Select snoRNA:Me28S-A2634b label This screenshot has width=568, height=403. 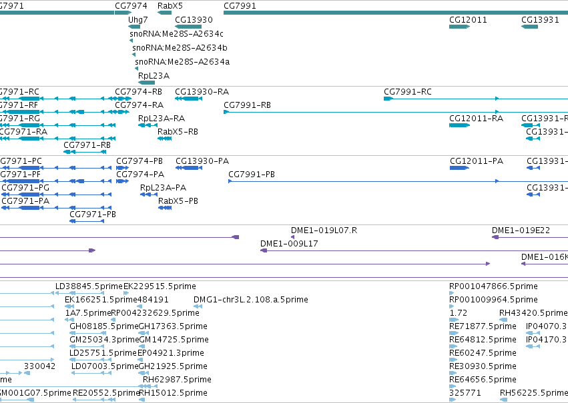pos(180,48)
